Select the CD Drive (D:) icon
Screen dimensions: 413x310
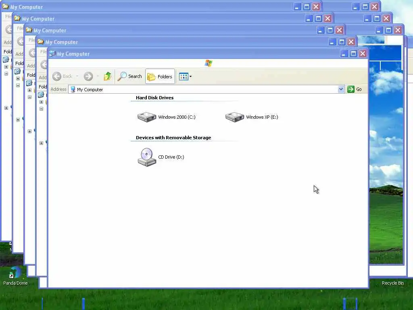(147, 157)
